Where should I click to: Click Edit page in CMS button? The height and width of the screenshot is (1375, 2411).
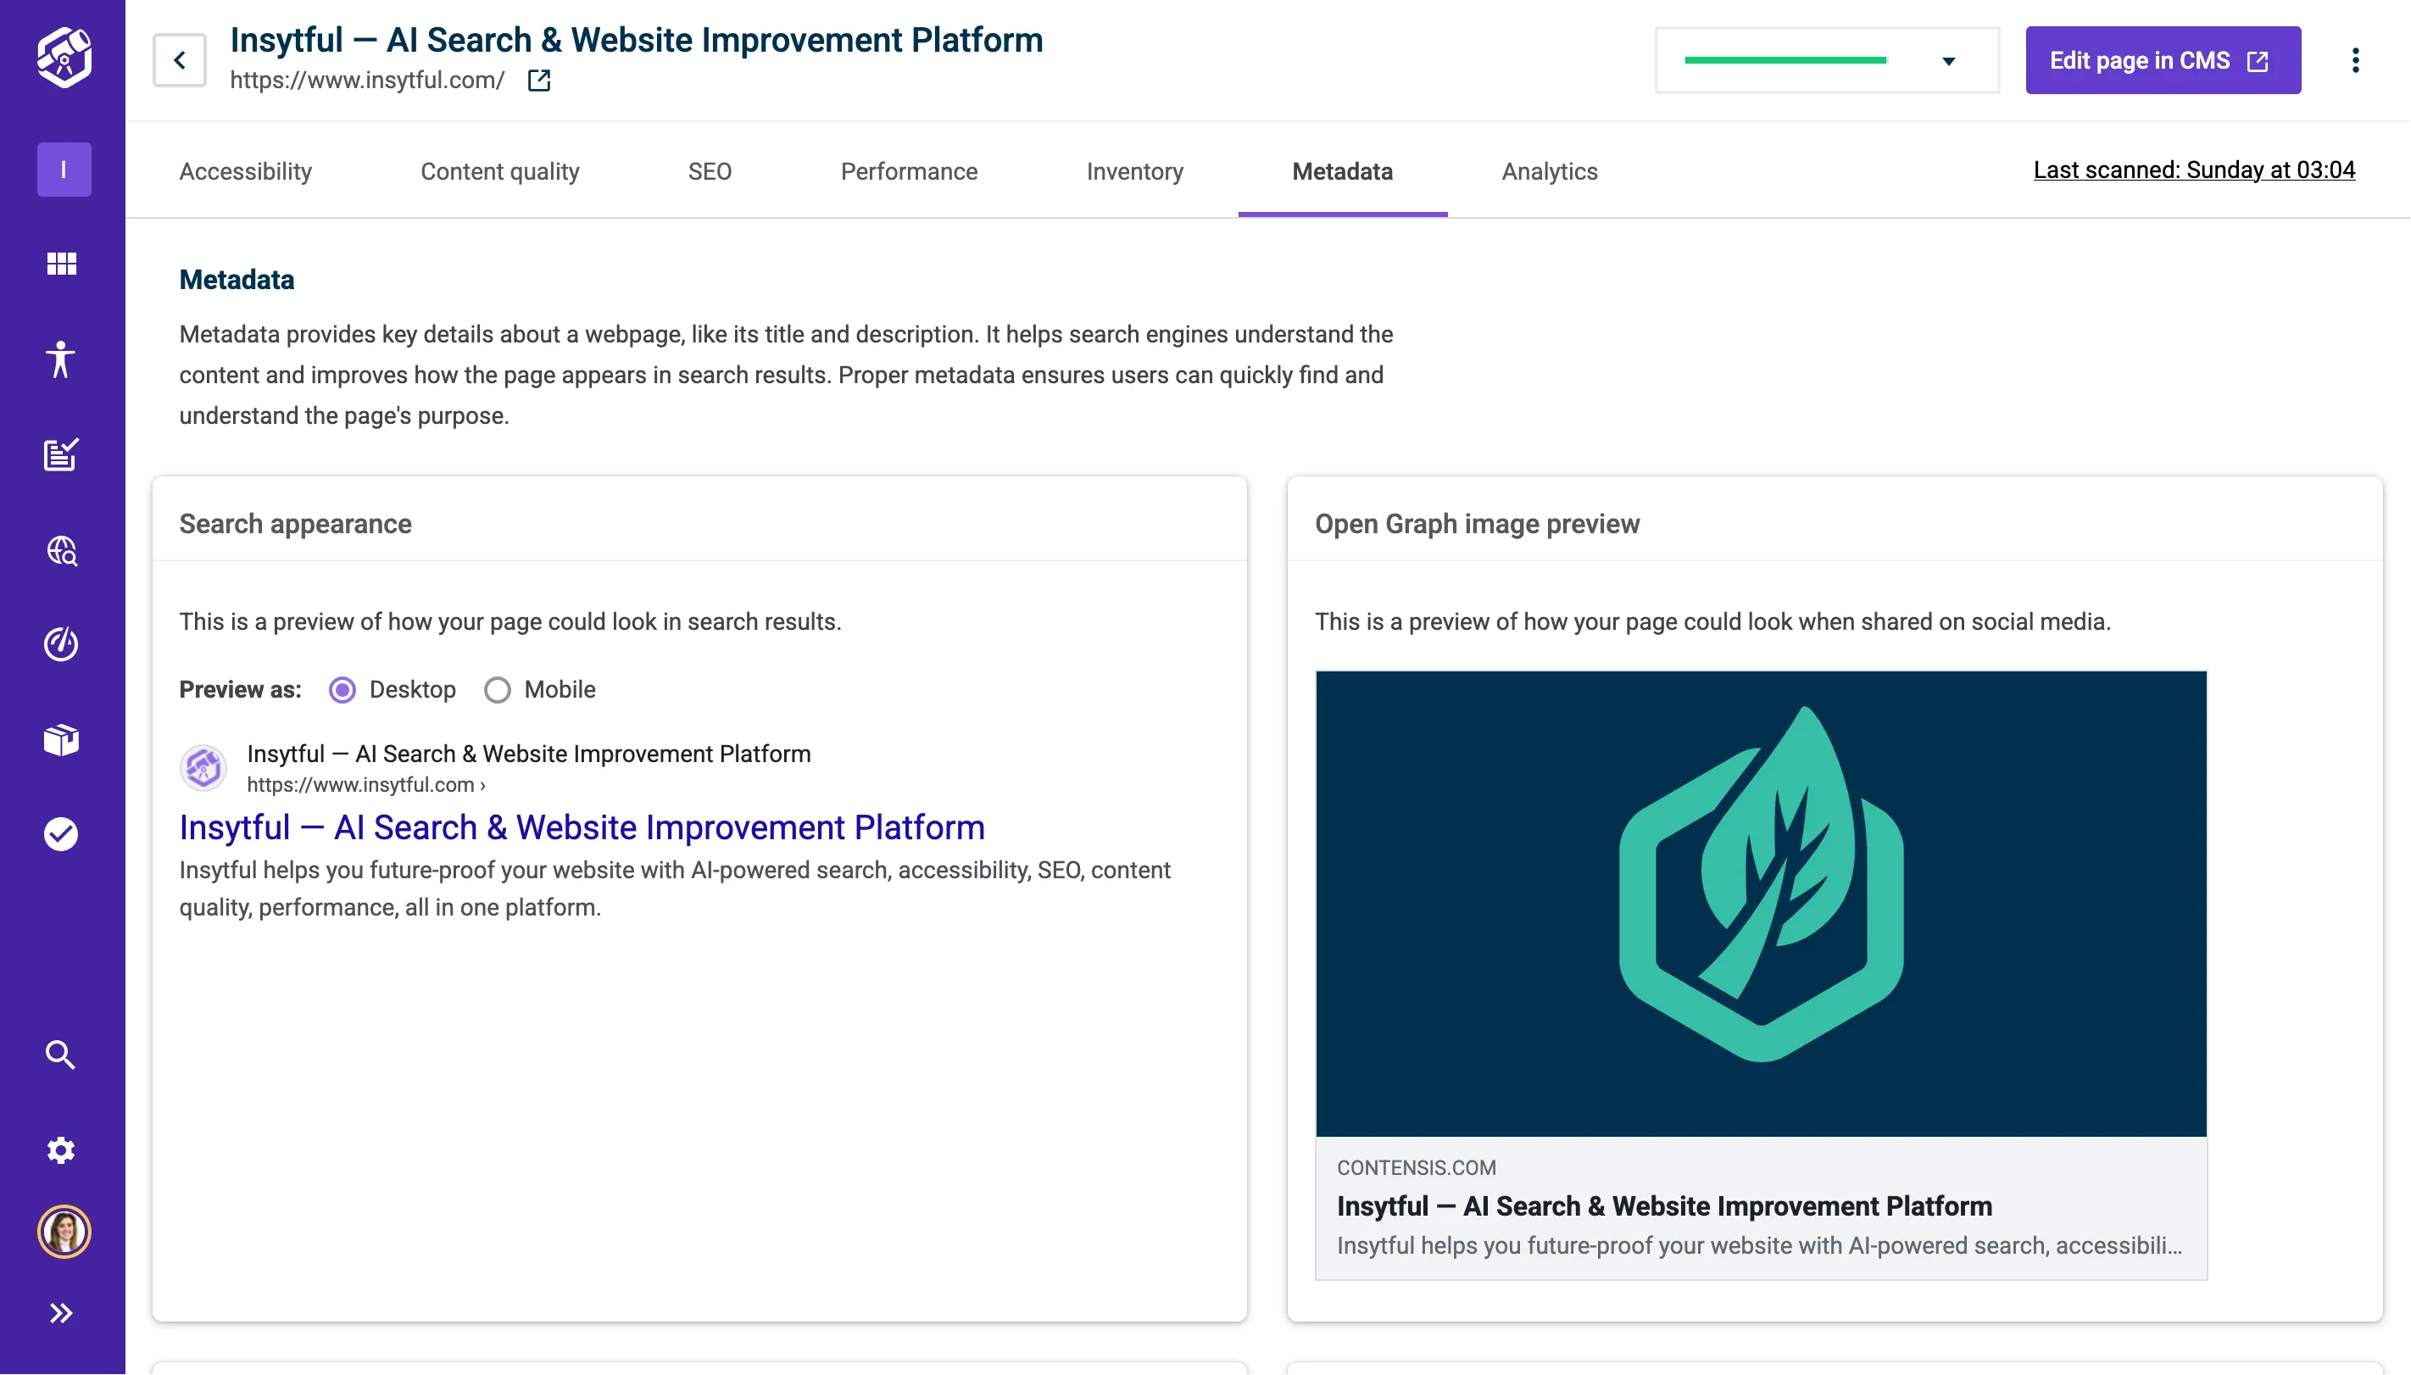[2163, 60]
